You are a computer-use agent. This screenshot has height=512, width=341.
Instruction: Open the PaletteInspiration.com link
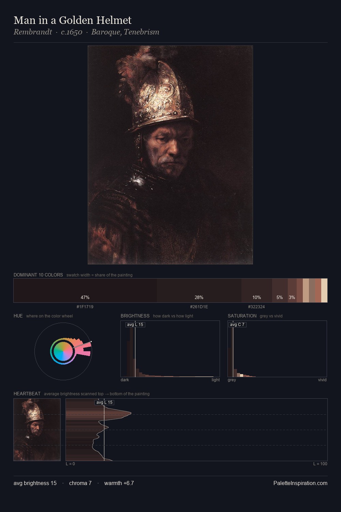click(x=300, y=483)
